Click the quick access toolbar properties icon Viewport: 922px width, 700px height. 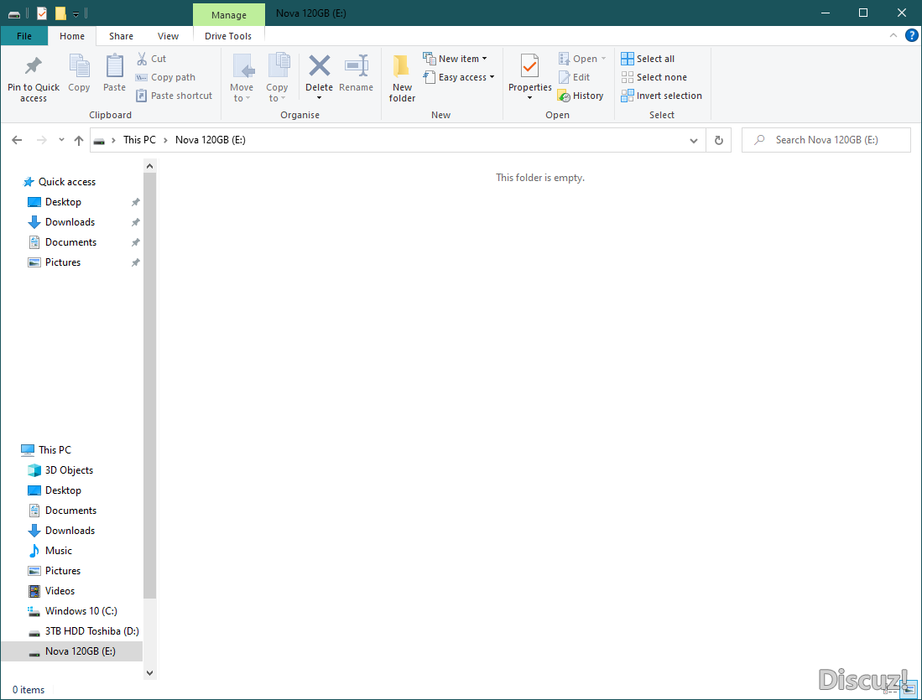pos(42,13)
